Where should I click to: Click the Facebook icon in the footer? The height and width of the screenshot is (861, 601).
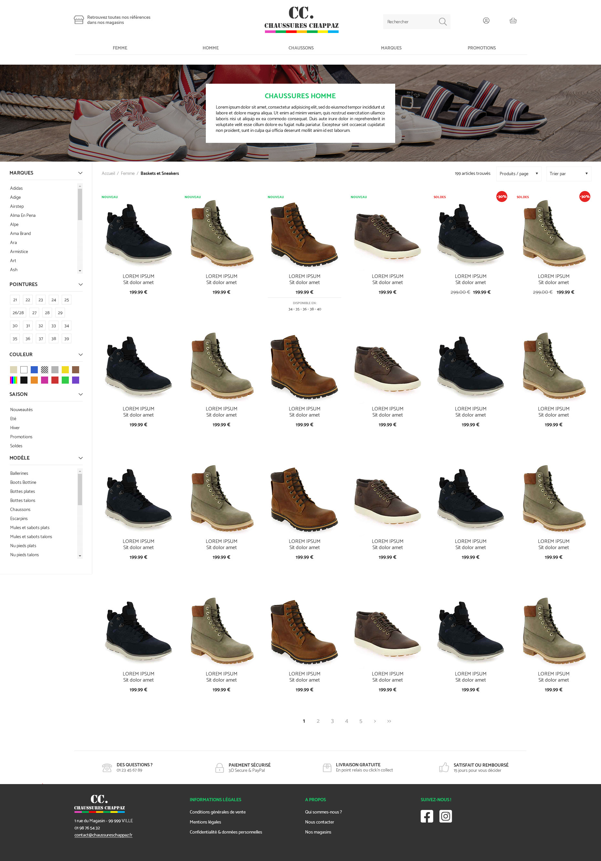click(427, 816)
